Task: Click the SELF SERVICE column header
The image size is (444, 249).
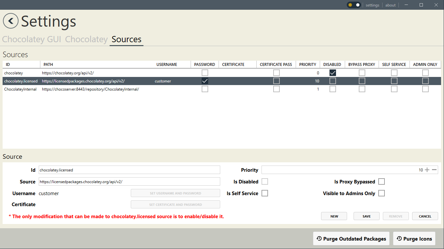Action: 394,64
